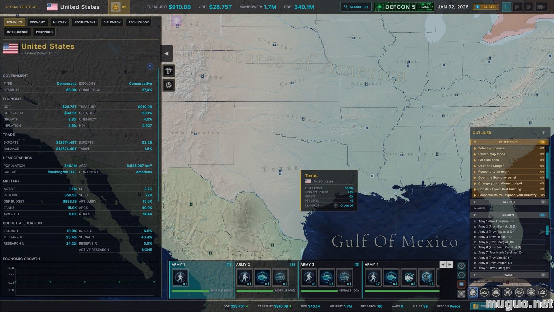Switch to population people map mode

coord(543,292)
